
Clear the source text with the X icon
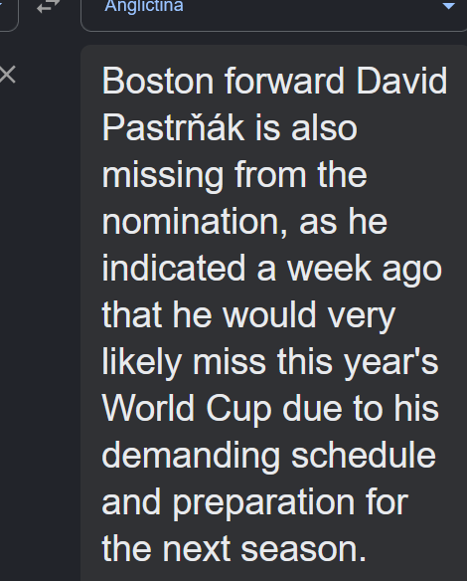(7, 75)
